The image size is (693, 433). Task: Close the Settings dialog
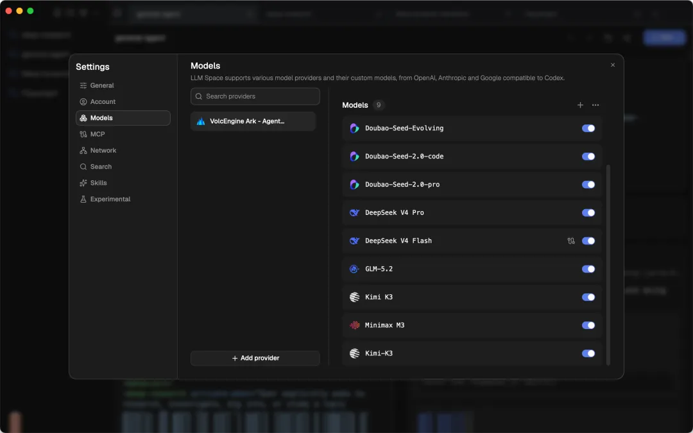pyautogui.click(x=613, y=65)
